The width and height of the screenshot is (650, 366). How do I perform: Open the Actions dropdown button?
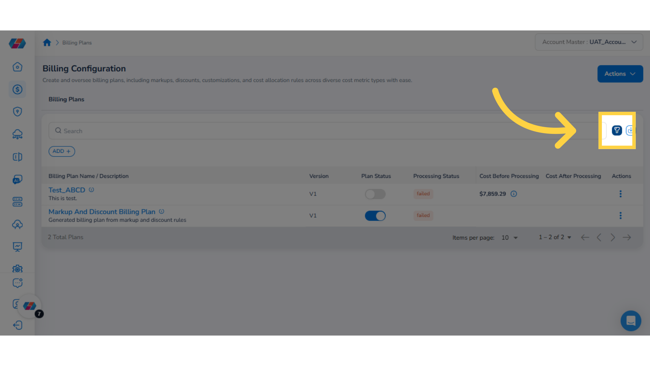pyautogui.click(x=620, y=74)
